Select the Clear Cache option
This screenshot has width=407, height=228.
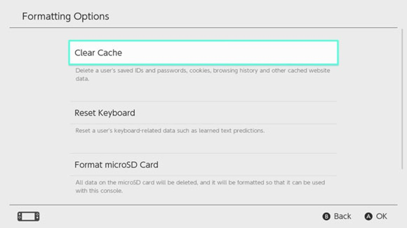(203, 52)
